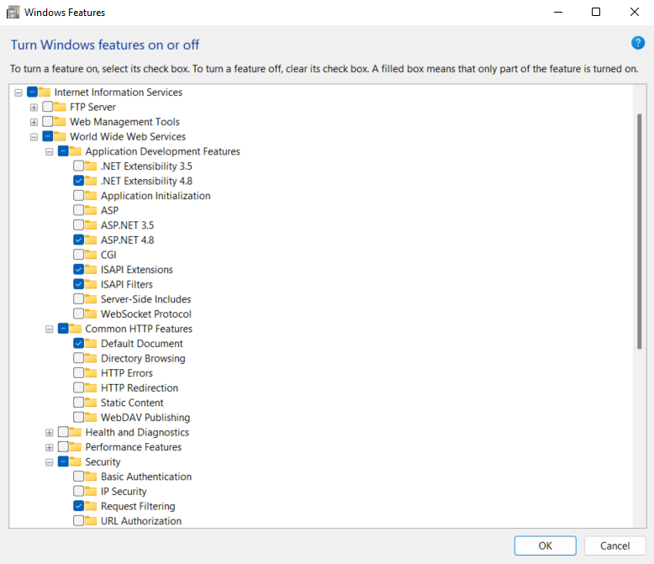Select the WebDAV Publishing label
The image size is (654, 564).
145,418
